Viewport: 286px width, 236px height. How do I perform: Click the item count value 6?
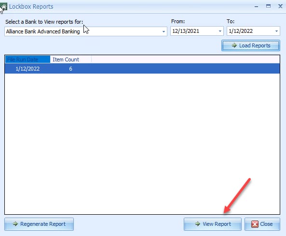[x=70, y=69]
